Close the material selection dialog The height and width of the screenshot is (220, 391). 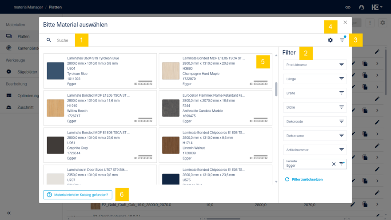pyautogui.click(x=345, y=22)
